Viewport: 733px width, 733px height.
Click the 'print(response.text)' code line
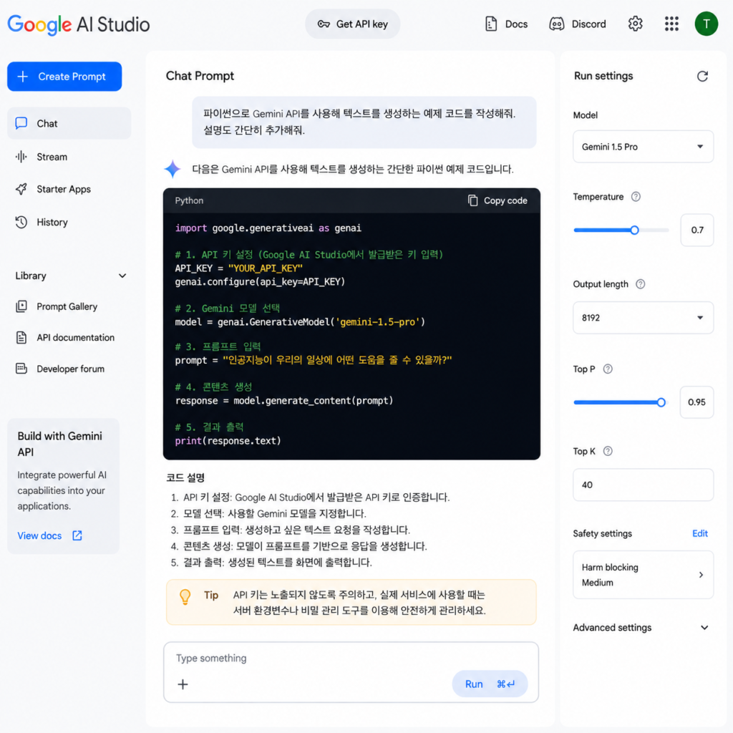(x=228, y=441)
